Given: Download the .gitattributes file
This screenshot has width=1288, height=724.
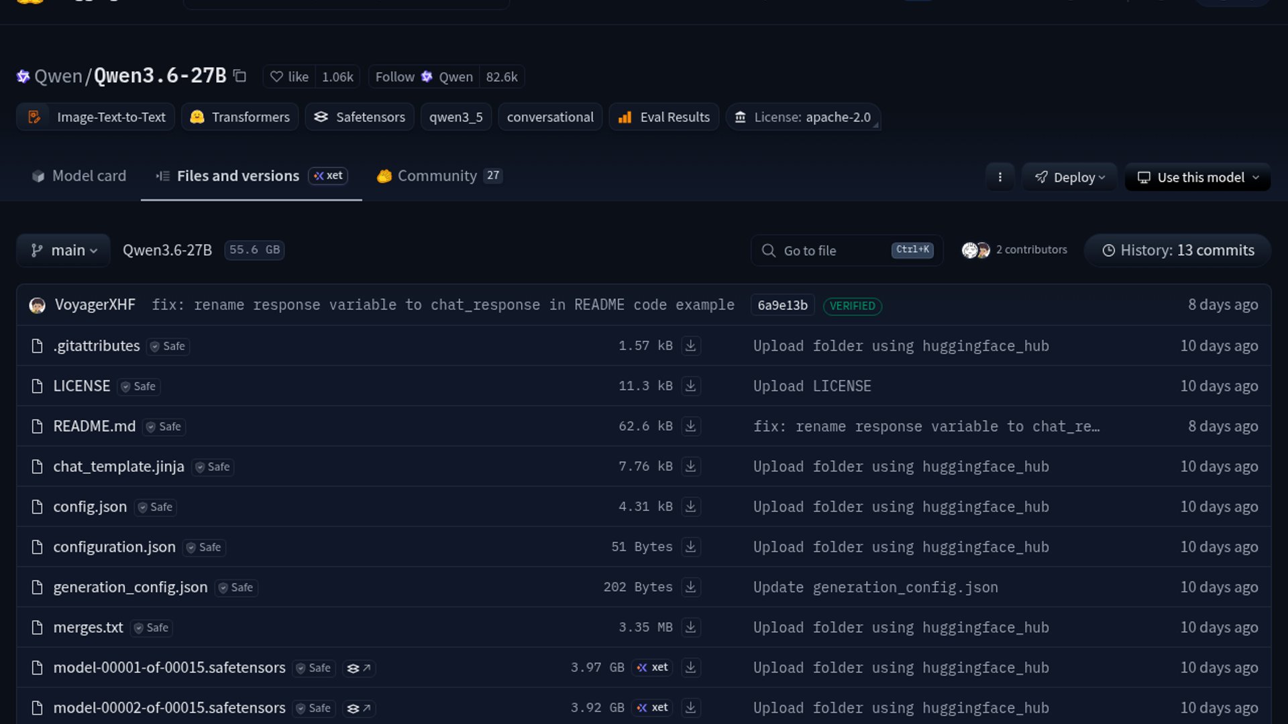Looking at the screenshot, I should (x=690, y=346).
